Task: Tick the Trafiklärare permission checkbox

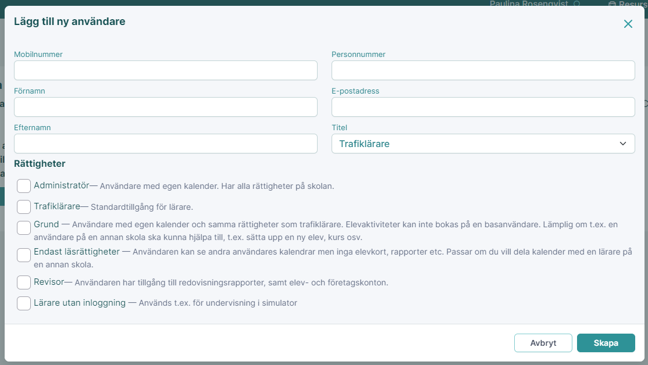Action: point(24,207)
